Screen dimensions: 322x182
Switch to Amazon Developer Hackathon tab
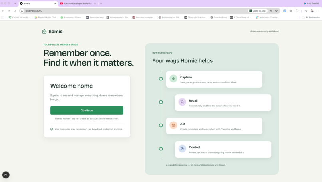(78, 4)
